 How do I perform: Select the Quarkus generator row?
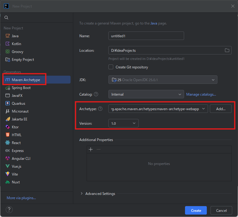tap(37, 103)
